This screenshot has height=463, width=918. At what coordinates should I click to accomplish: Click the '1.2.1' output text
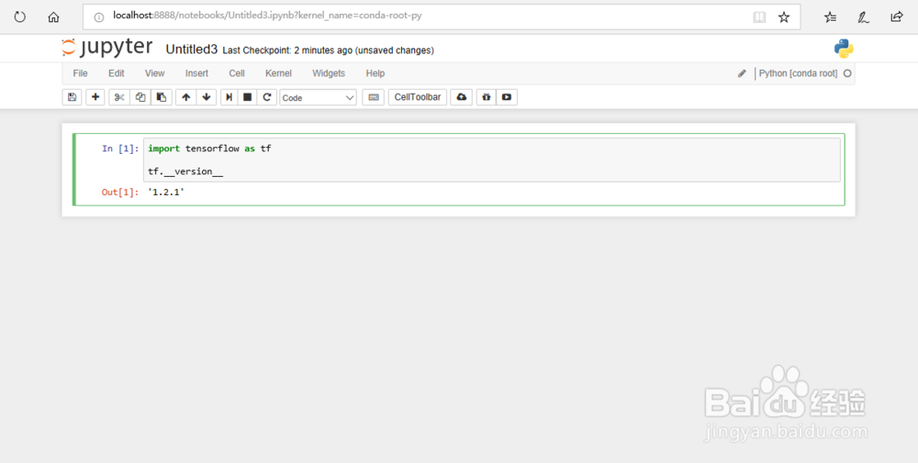166,192
